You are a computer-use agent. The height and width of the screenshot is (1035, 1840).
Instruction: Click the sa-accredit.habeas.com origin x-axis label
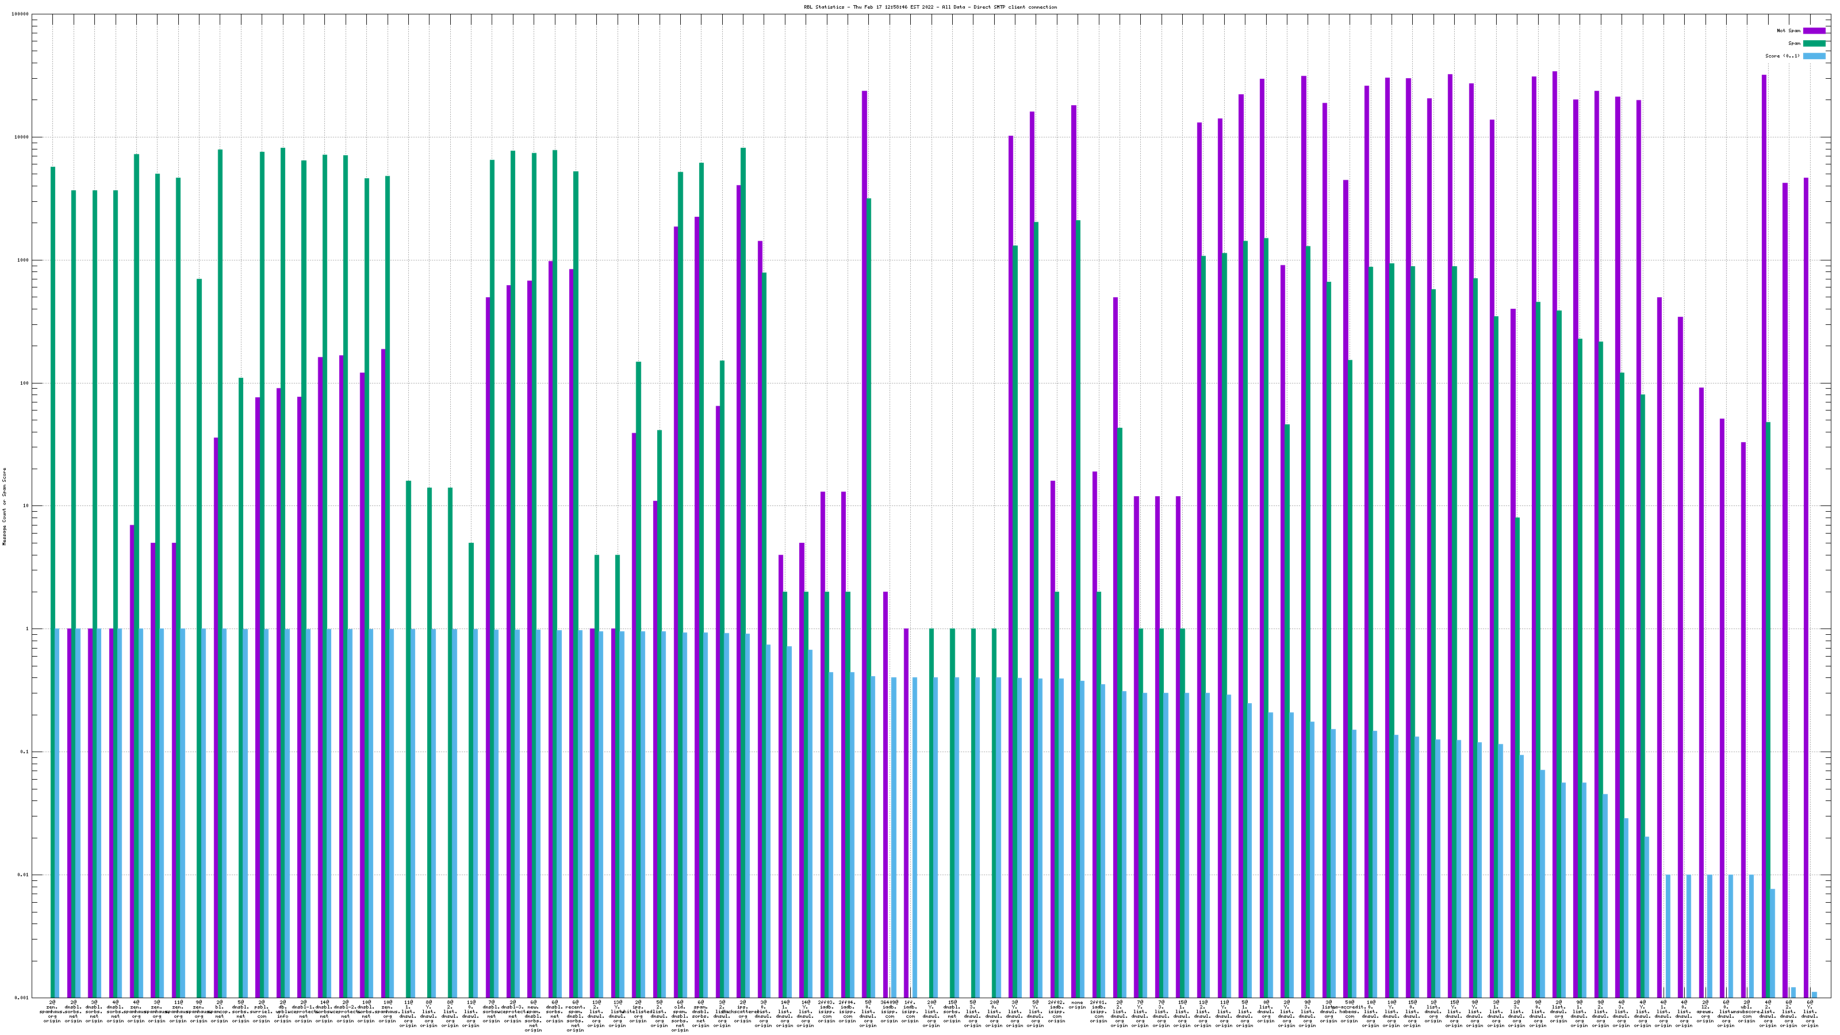pyautogui.click(x=1350, y=1011)
